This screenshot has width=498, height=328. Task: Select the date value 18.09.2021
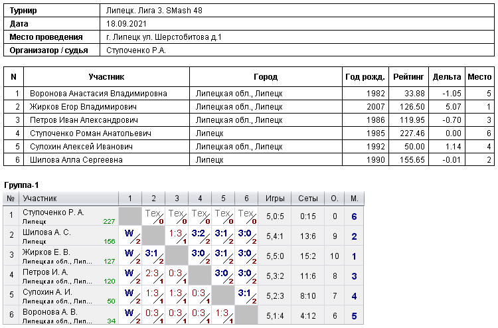126,24
